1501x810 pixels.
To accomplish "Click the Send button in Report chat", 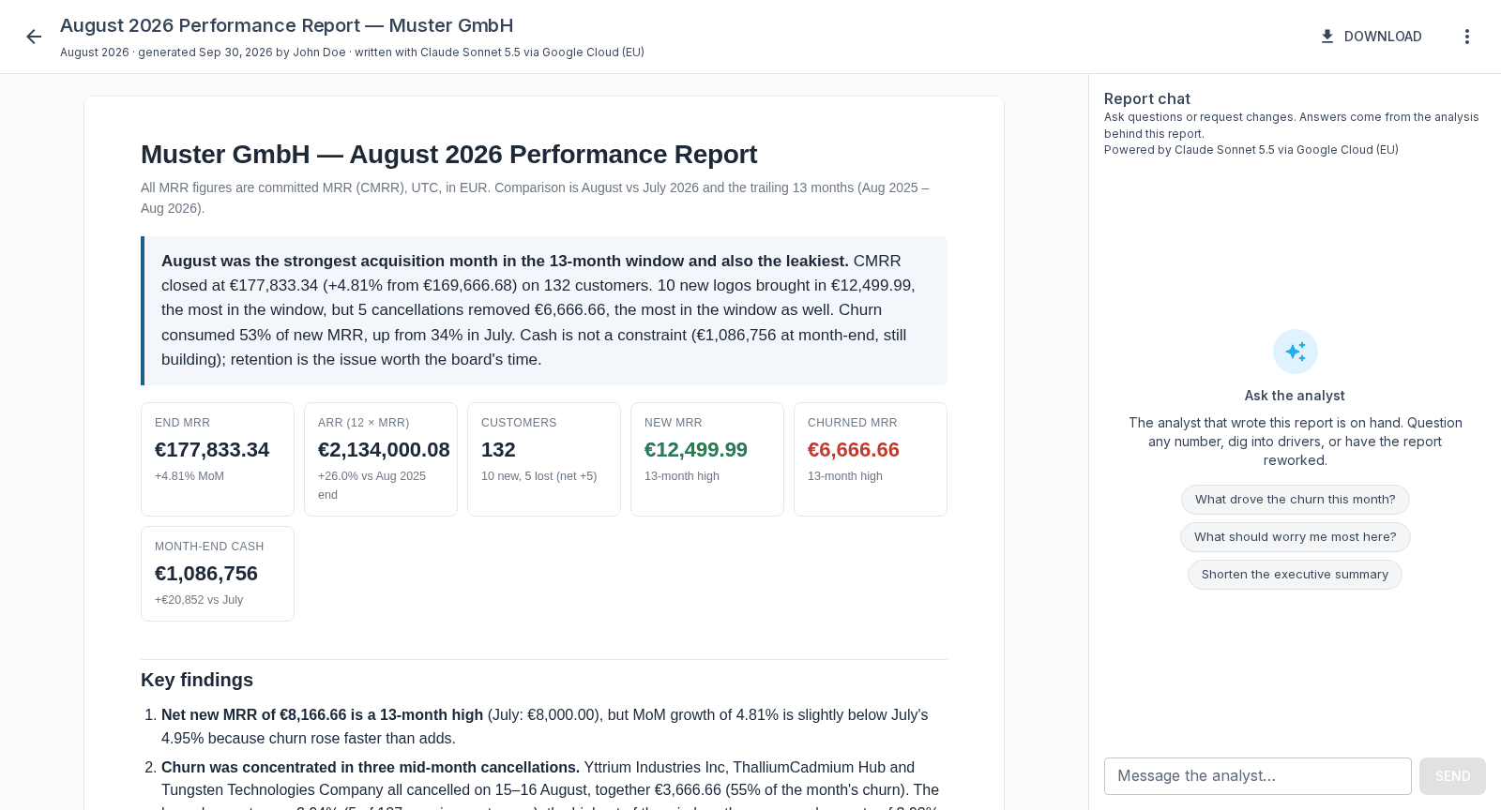I will point(1452,776).
